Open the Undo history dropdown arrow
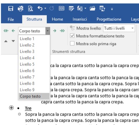139x125 pixels. coord(45,8)
